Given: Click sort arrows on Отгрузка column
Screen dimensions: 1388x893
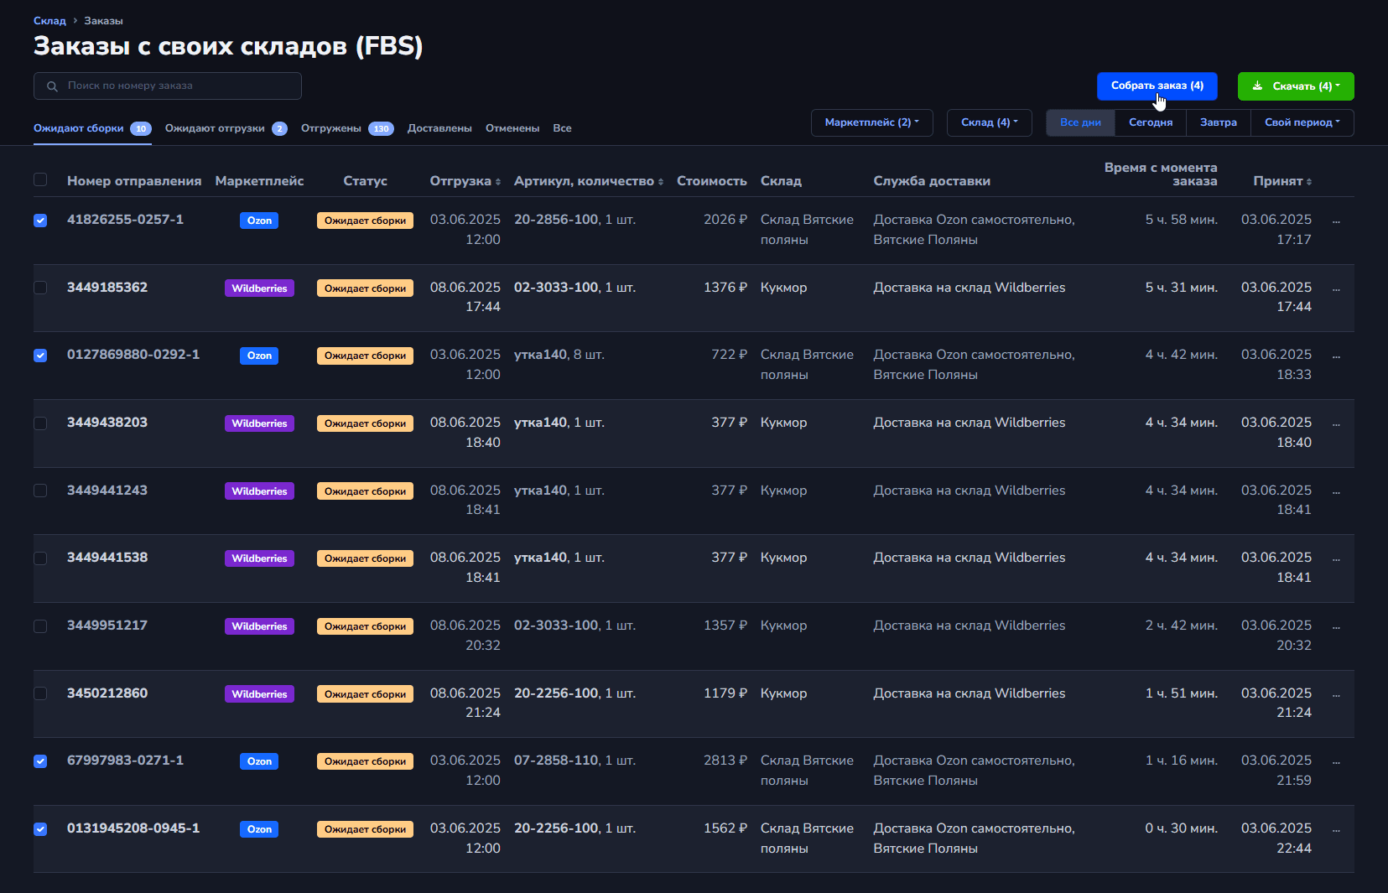Looking at the screenshot, I should click(498, 182).
